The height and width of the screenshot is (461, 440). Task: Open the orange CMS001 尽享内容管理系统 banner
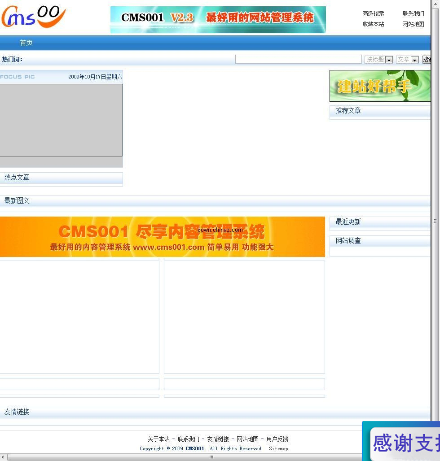click(x=163, y=237)
